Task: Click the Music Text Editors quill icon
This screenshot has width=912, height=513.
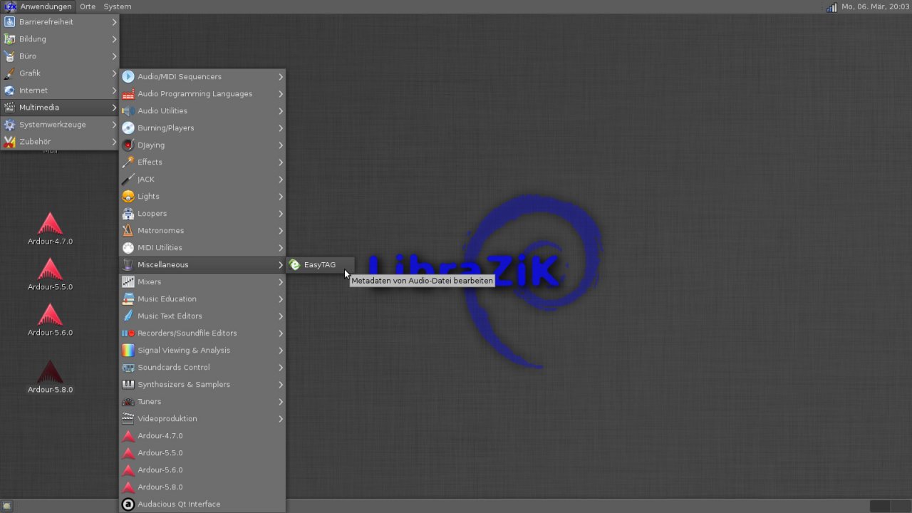Action: point(128,316)
